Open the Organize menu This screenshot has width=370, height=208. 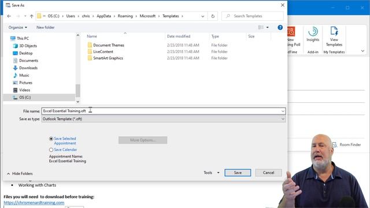pos(18,27)
